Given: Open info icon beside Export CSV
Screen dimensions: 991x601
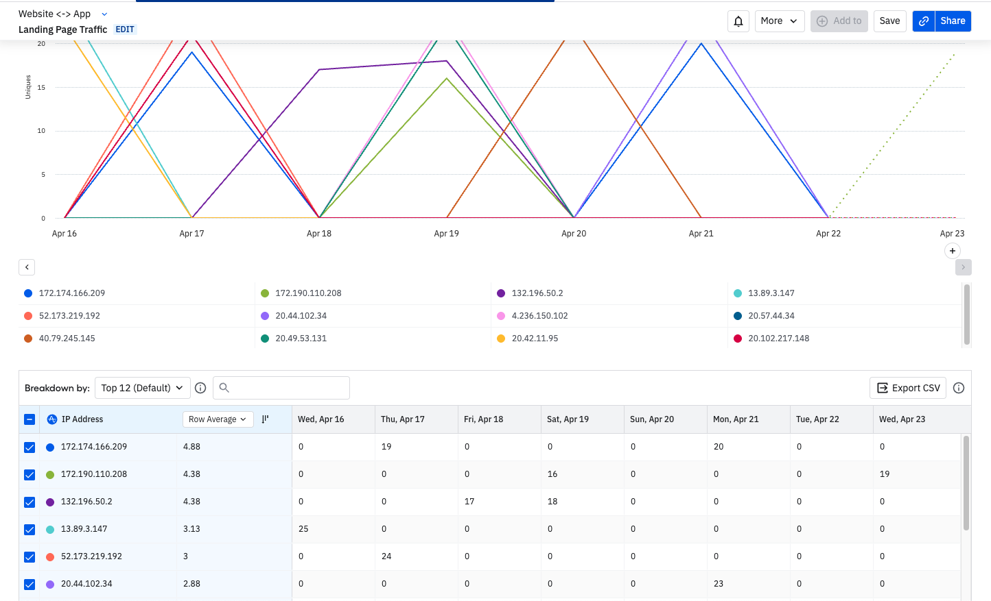Looking at the screenshot, I should (959, 388).
